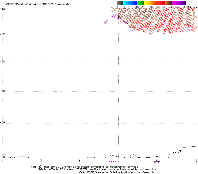Click the -62 latitude axis label

(2, 34)
